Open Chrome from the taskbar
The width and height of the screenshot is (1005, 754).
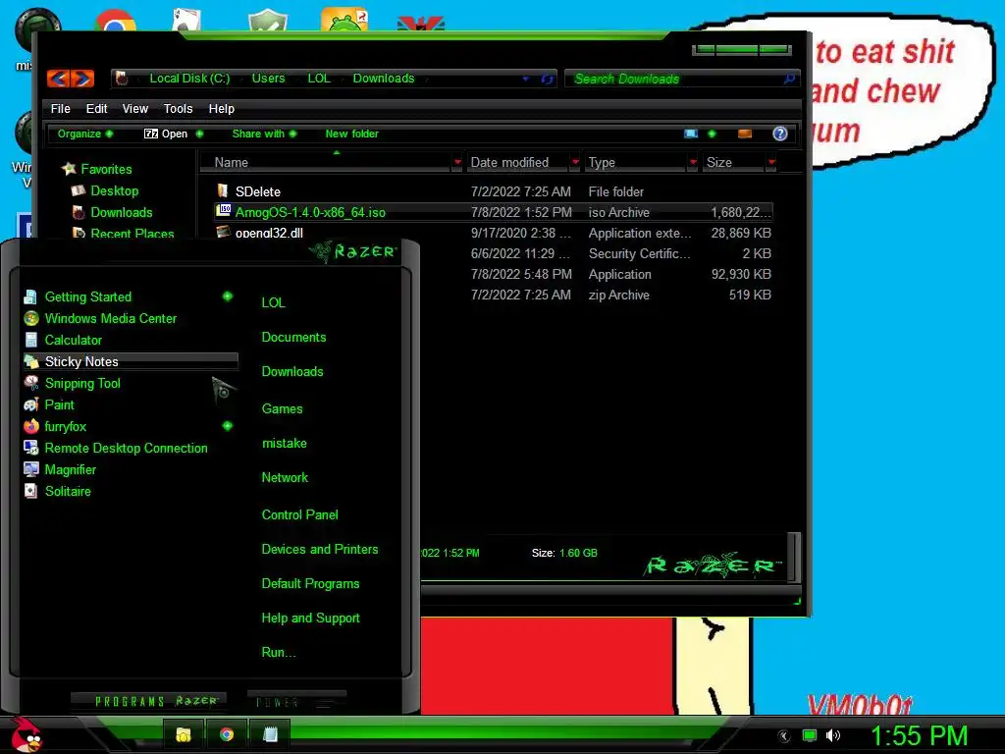pyautogui.click(x=227, y=734)
